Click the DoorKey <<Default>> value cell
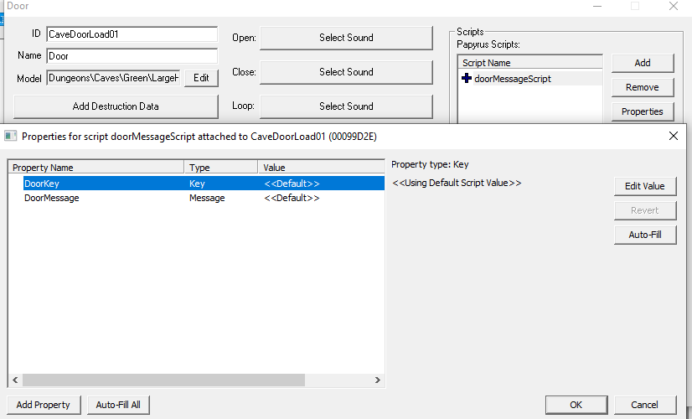 (292, 184)
